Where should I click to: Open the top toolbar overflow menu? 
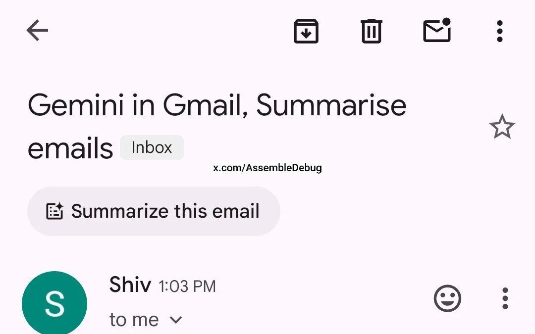[499, 31]
